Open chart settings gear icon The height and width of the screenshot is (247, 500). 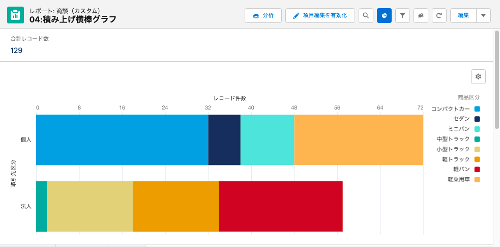point(478,76)
